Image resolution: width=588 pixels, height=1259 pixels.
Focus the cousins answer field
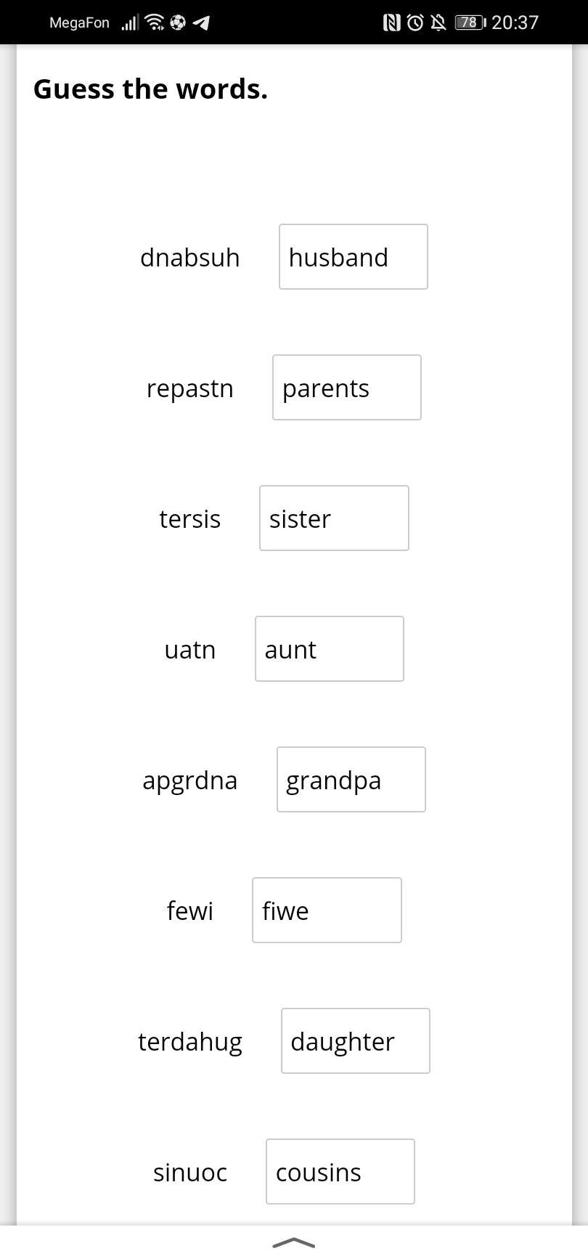(x=340, y=1172)
